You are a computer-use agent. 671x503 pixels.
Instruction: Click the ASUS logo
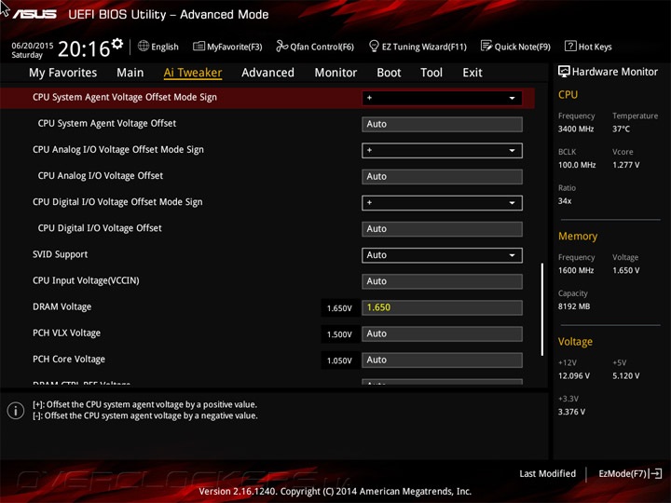34,14
